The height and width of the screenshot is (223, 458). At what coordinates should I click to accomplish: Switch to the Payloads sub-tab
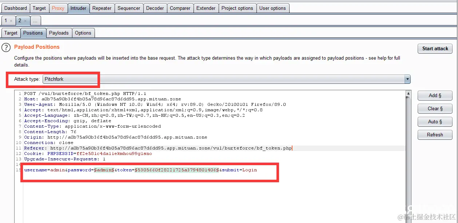coord(59,33)
